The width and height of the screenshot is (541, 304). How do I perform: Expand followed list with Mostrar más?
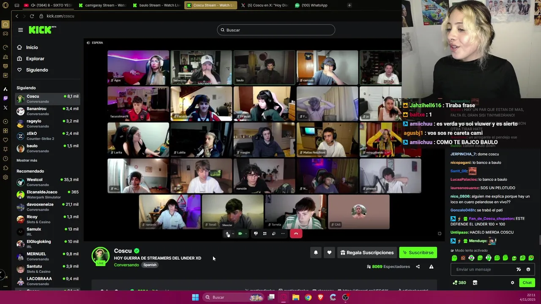tap(27, 160)
